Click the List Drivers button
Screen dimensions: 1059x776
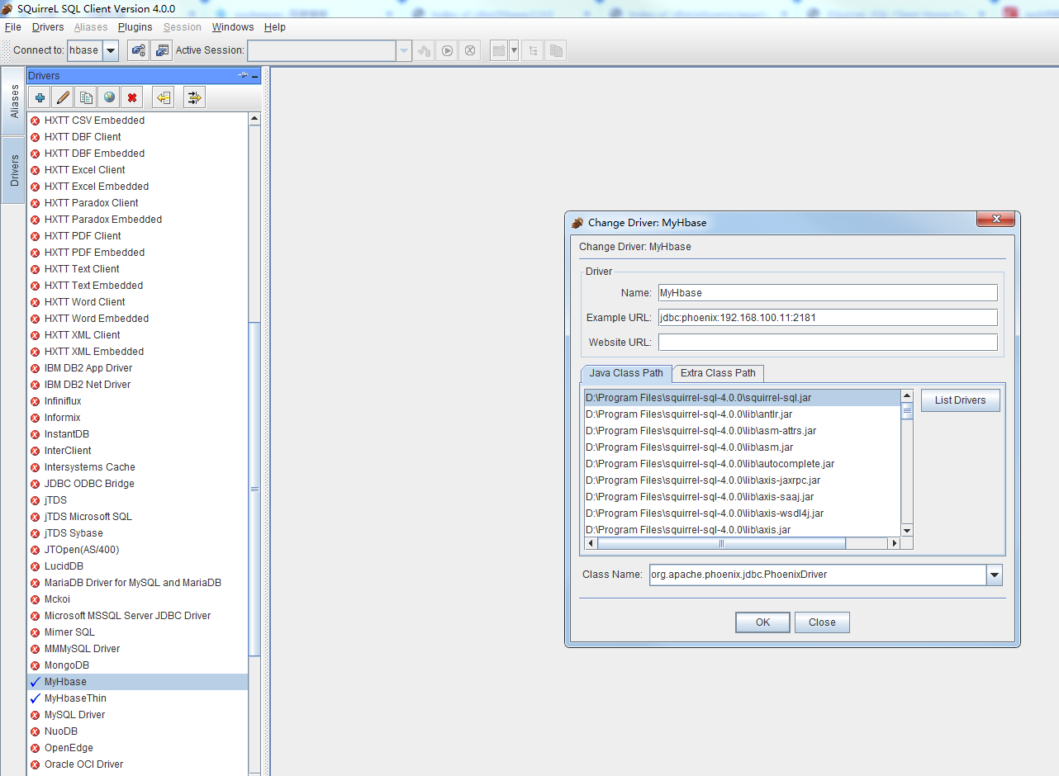[x=960, y=400]
